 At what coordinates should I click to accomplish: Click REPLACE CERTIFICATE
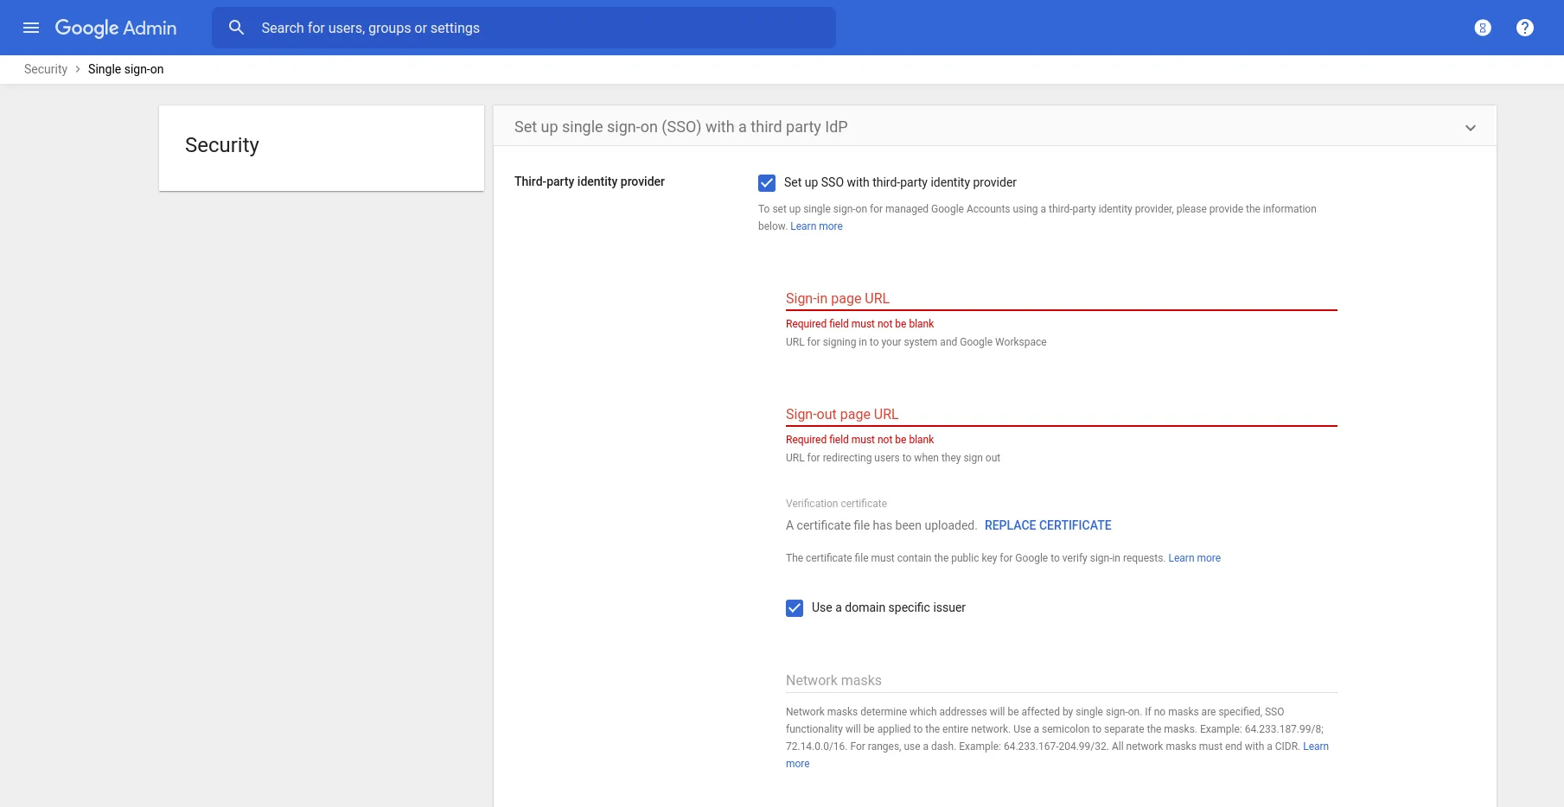(x=1047, y=525)
